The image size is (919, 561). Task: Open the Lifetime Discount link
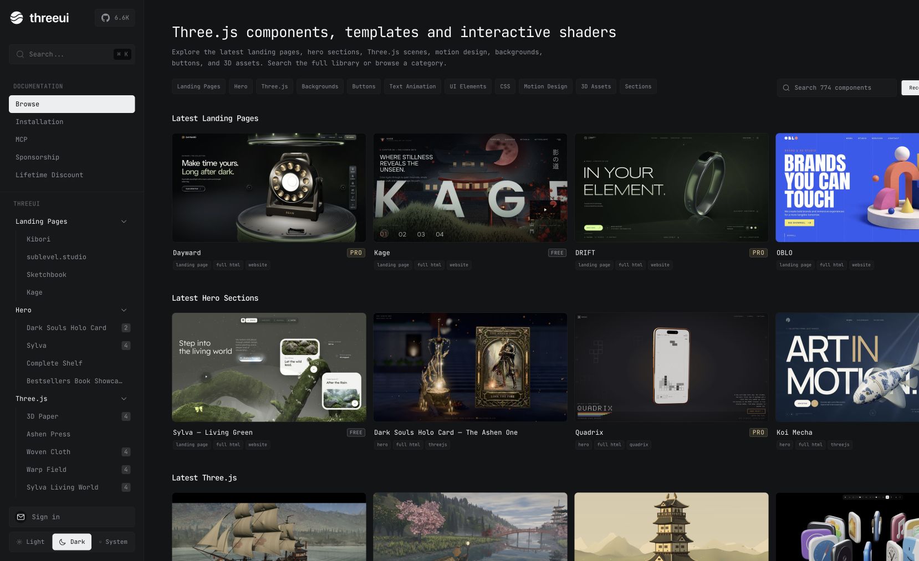point(72,175)
